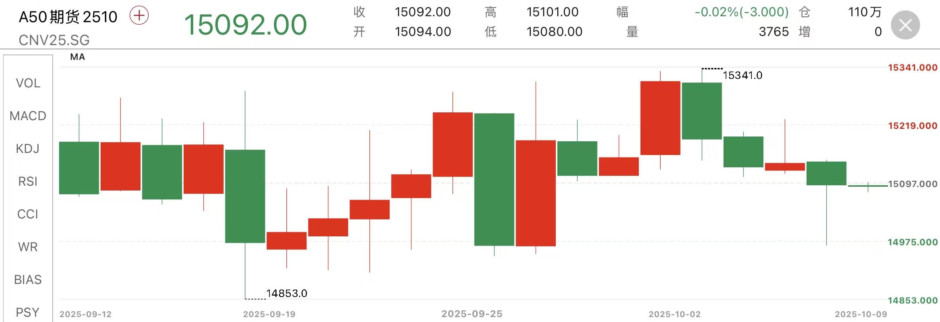
Task: Select the 2025-10-02 date label
Action: (x=674, y=314)
